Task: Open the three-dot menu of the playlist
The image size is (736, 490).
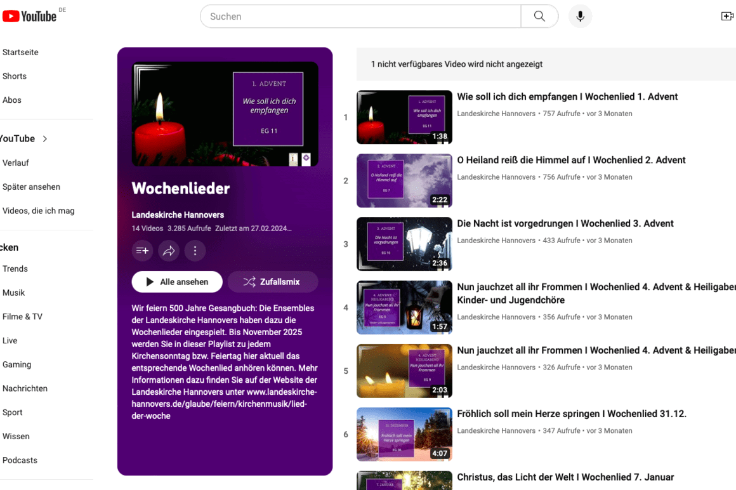Action: pyautogui.click(x=195, y=251)
